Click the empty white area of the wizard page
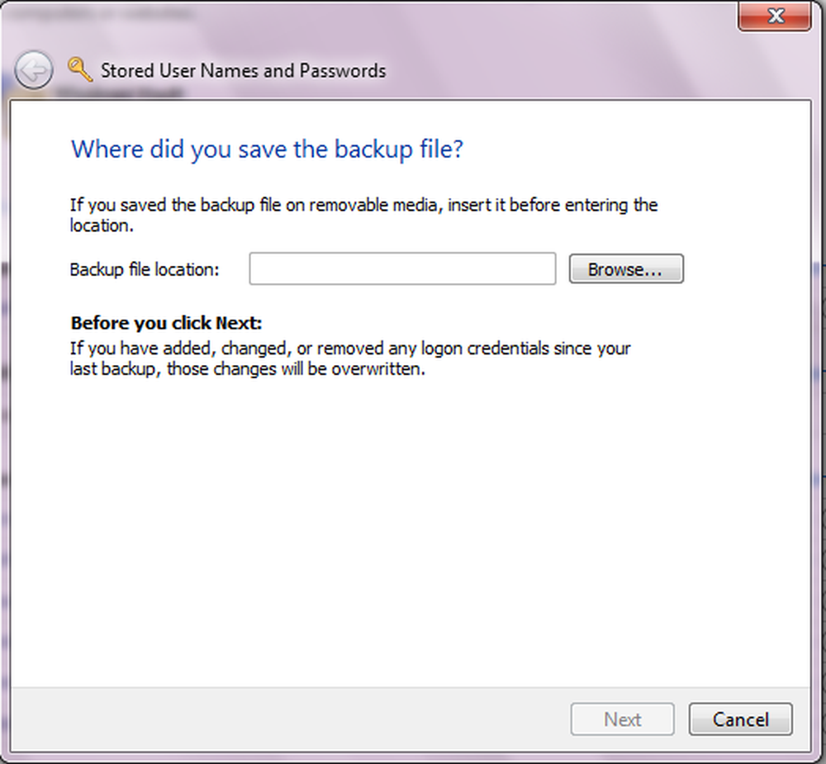826x764 pixels. [413, 529]
